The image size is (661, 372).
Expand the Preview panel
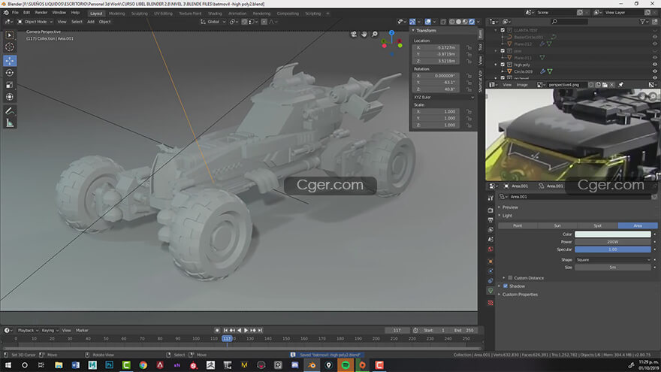510,207
